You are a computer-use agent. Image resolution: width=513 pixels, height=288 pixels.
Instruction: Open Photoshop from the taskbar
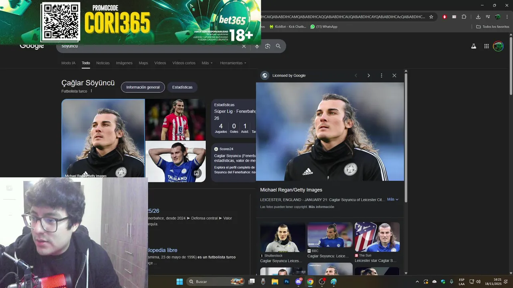(287, 282)
